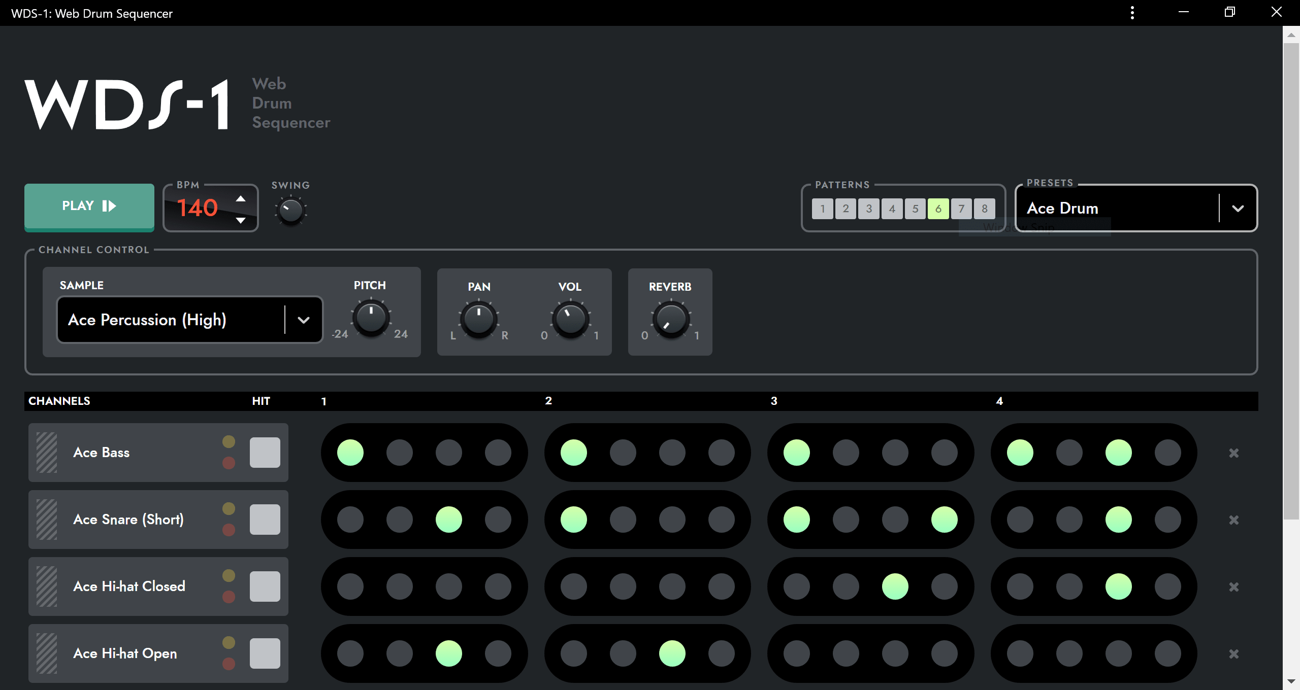Select pattern 5

(915, 209)
